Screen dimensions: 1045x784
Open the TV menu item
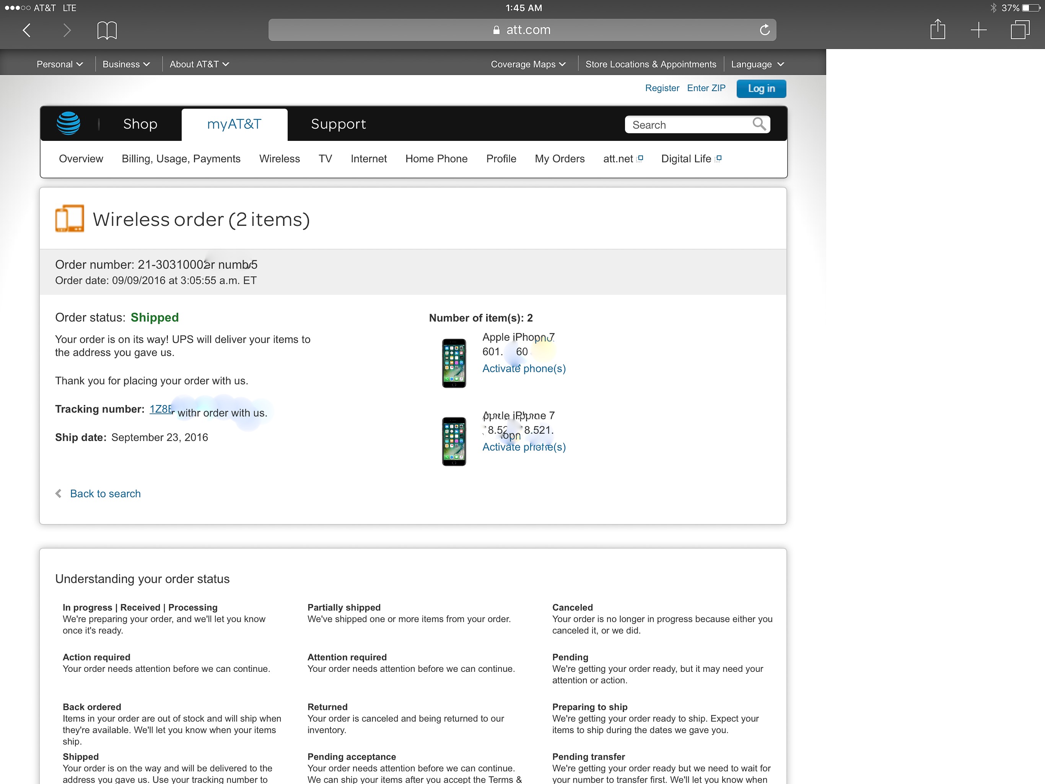click(x=325, y=159)
